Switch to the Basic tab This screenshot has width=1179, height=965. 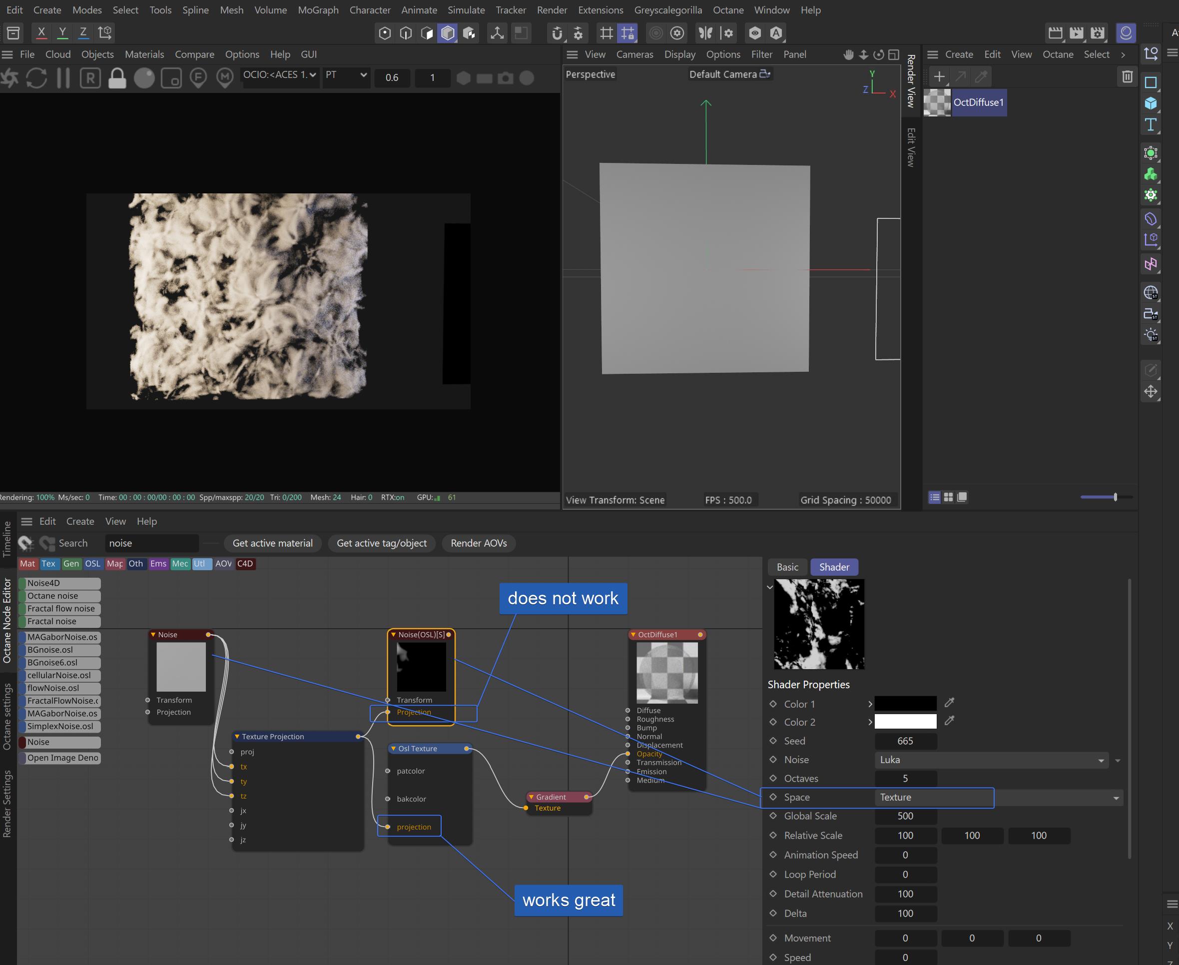point(787,567)
